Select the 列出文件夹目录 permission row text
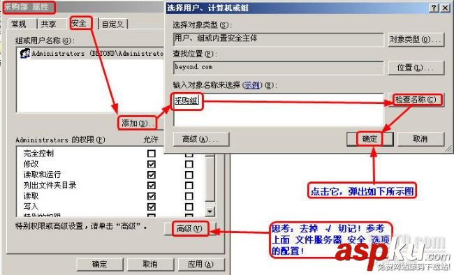The width and height of the screenshot is (454, 275). tap(50, 185)
